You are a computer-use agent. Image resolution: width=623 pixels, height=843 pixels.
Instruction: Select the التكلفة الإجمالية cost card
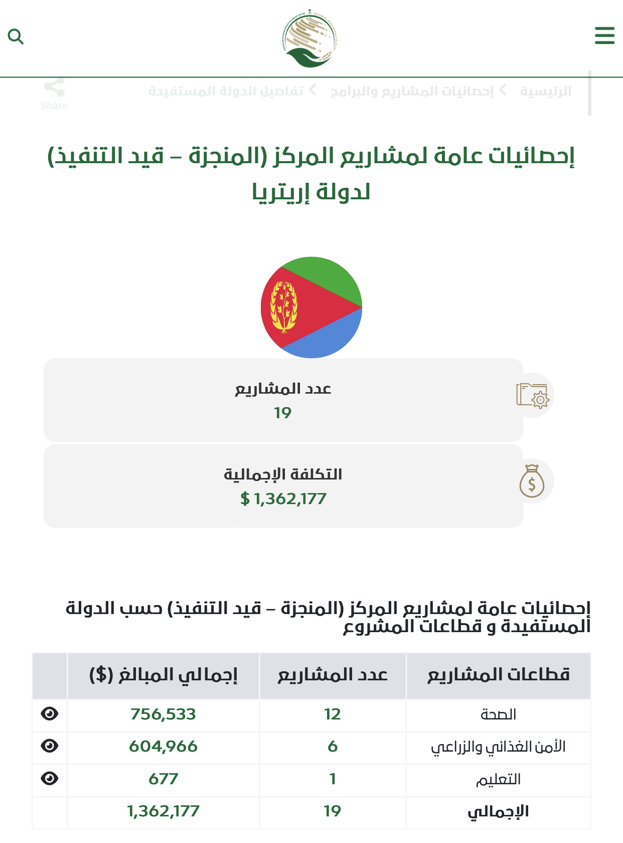(x=283, y=486)
